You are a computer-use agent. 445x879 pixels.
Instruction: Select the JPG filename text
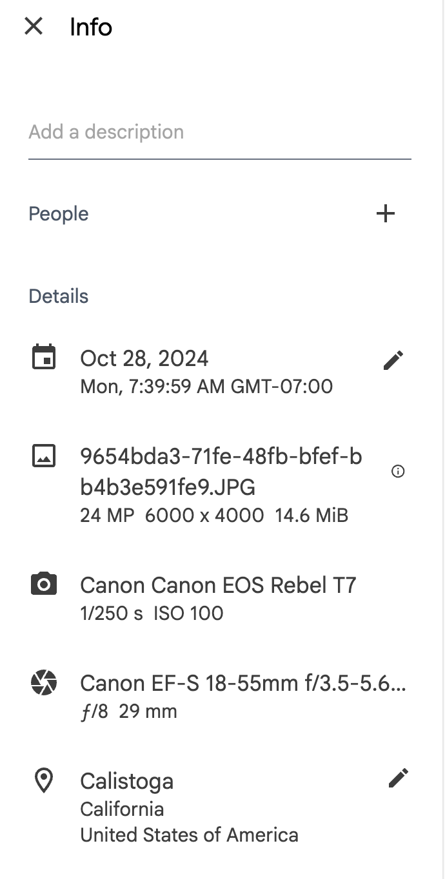(x=221, y=472)
